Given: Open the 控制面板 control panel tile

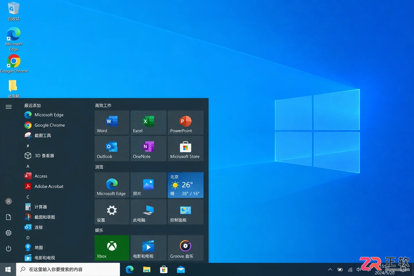Looking at the screenshot, I should pos(185,212).
